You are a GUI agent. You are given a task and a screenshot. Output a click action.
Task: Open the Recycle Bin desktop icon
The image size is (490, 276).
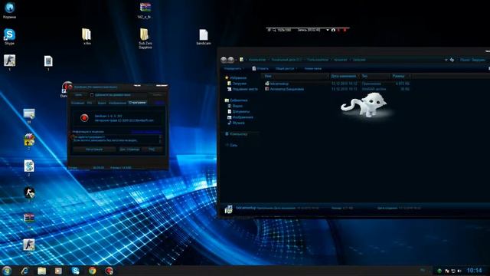[x=10, y=10]
